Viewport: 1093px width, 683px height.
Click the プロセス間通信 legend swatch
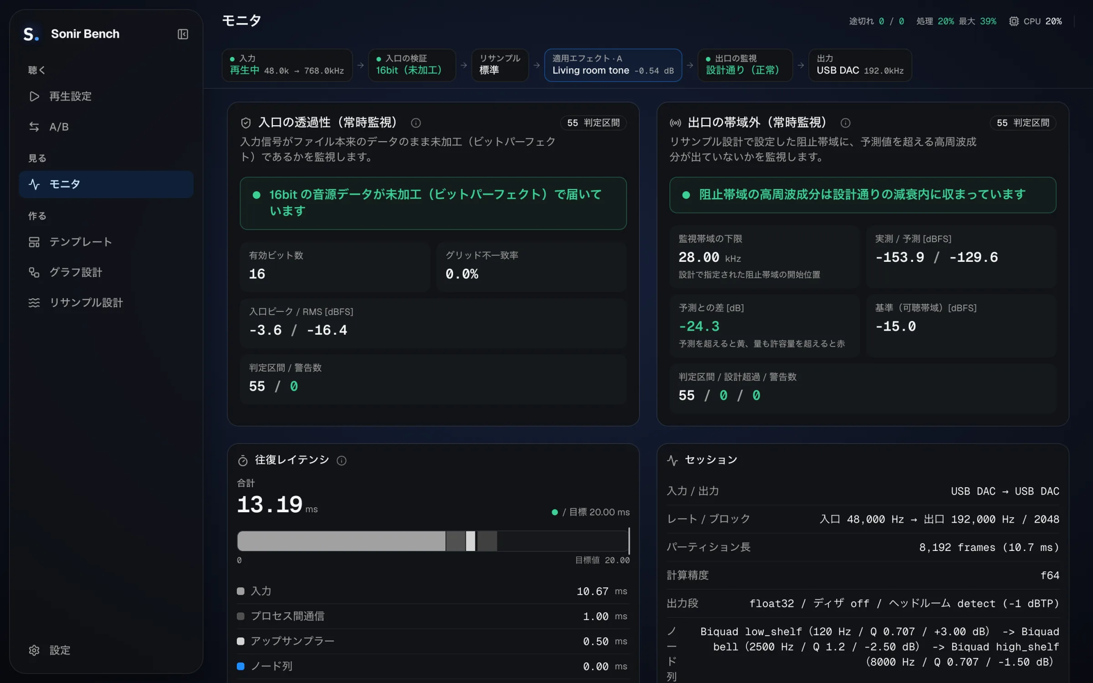pos(241,616)
